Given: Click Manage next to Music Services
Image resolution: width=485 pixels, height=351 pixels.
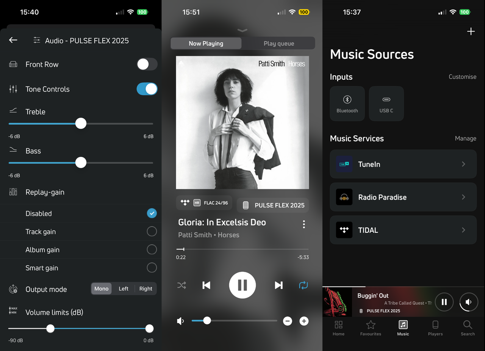Looking at the screenshot, I should click(466, 138).
